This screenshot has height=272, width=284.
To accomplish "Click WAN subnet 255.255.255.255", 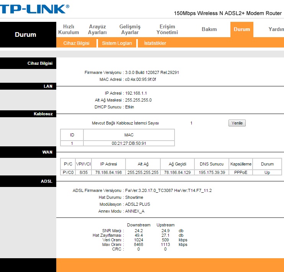I will click(143, 172).
